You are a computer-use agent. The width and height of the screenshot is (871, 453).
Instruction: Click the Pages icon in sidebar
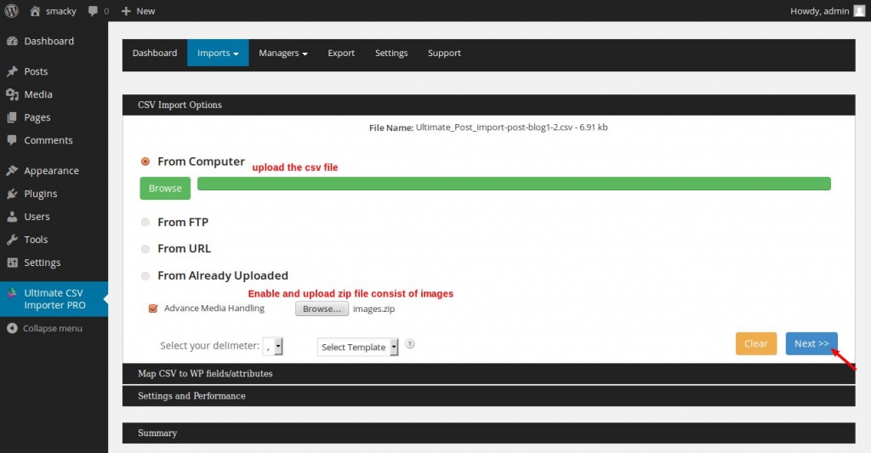tap(12, 117)
